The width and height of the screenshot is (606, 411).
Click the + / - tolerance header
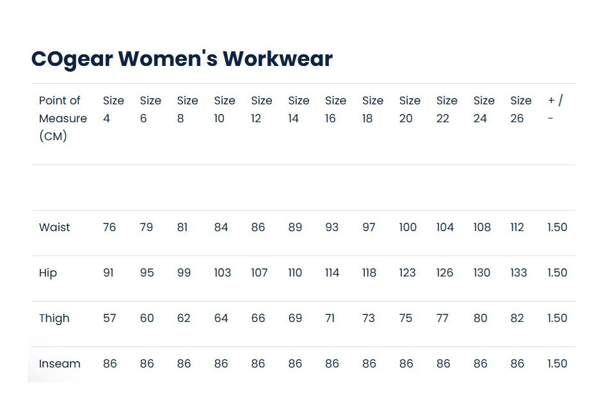(x=555, y=109)
